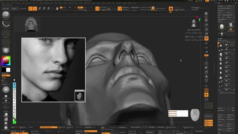Screen dimensions: 238x134
Task: Click the Draw Size slider
Action: 107,10
